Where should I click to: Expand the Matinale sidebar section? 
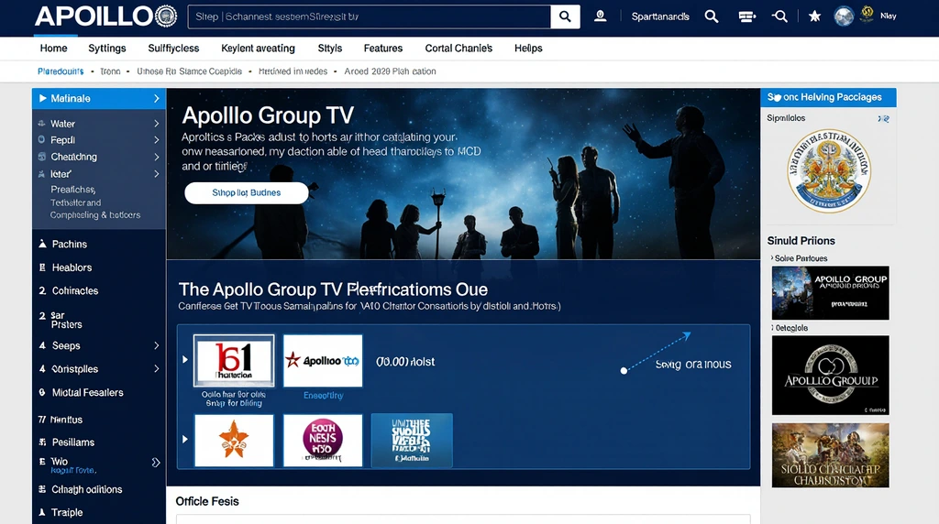[156, 98]
